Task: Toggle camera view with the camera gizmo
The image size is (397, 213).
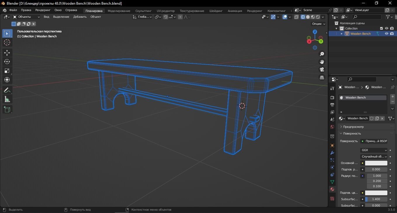Action: point(322,70)
